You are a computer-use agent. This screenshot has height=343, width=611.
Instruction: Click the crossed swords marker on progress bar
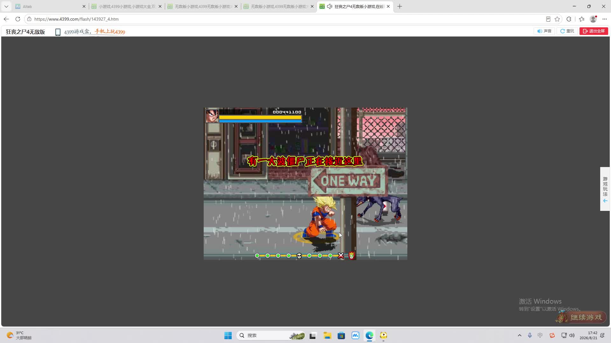click(341, 255)
